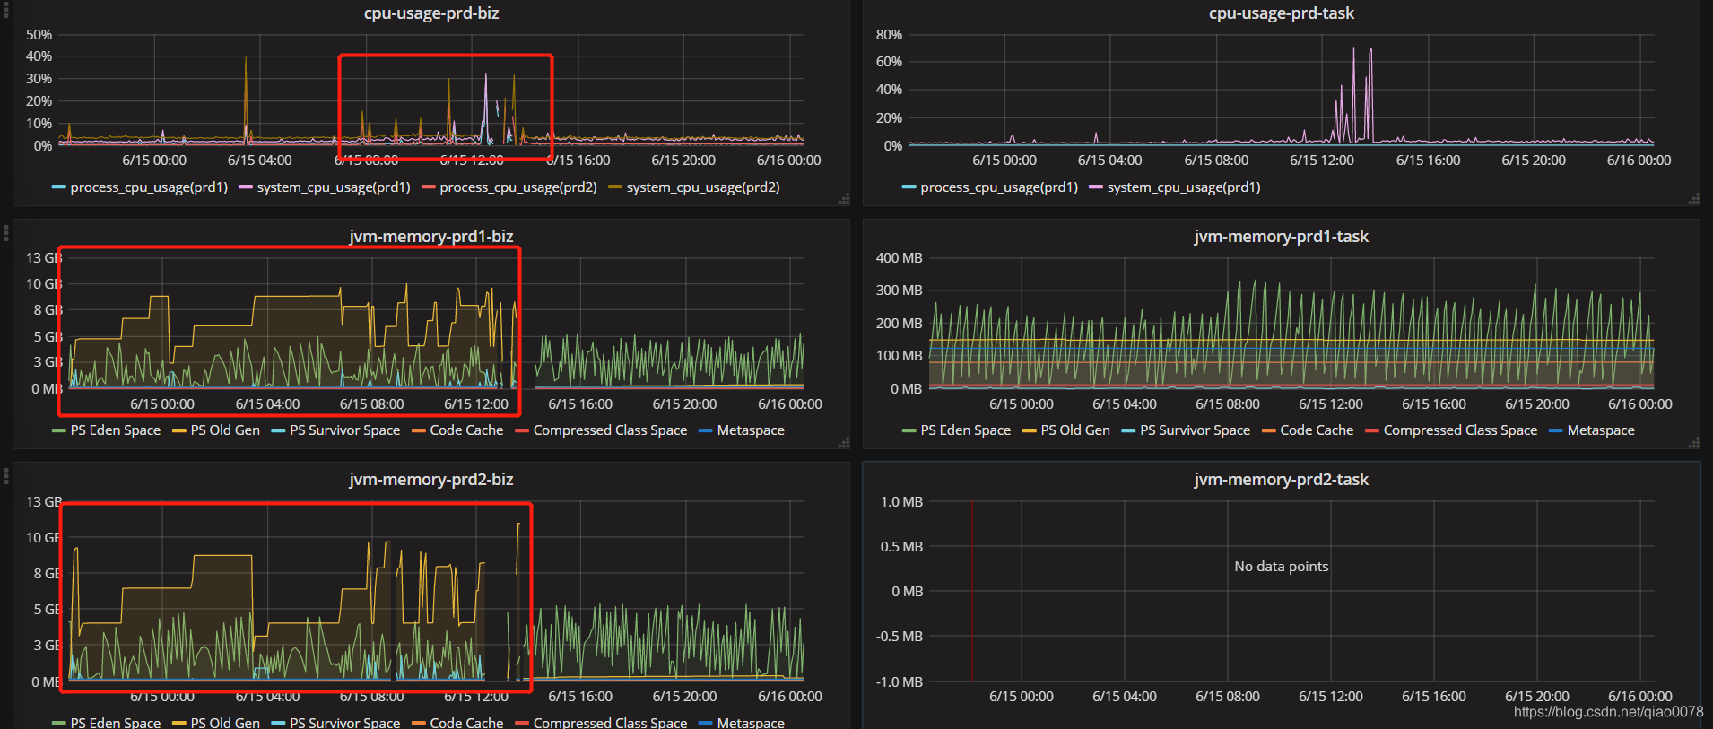Click the resize handle of the cpu-usage-prd-biz panel

point(844,199)
